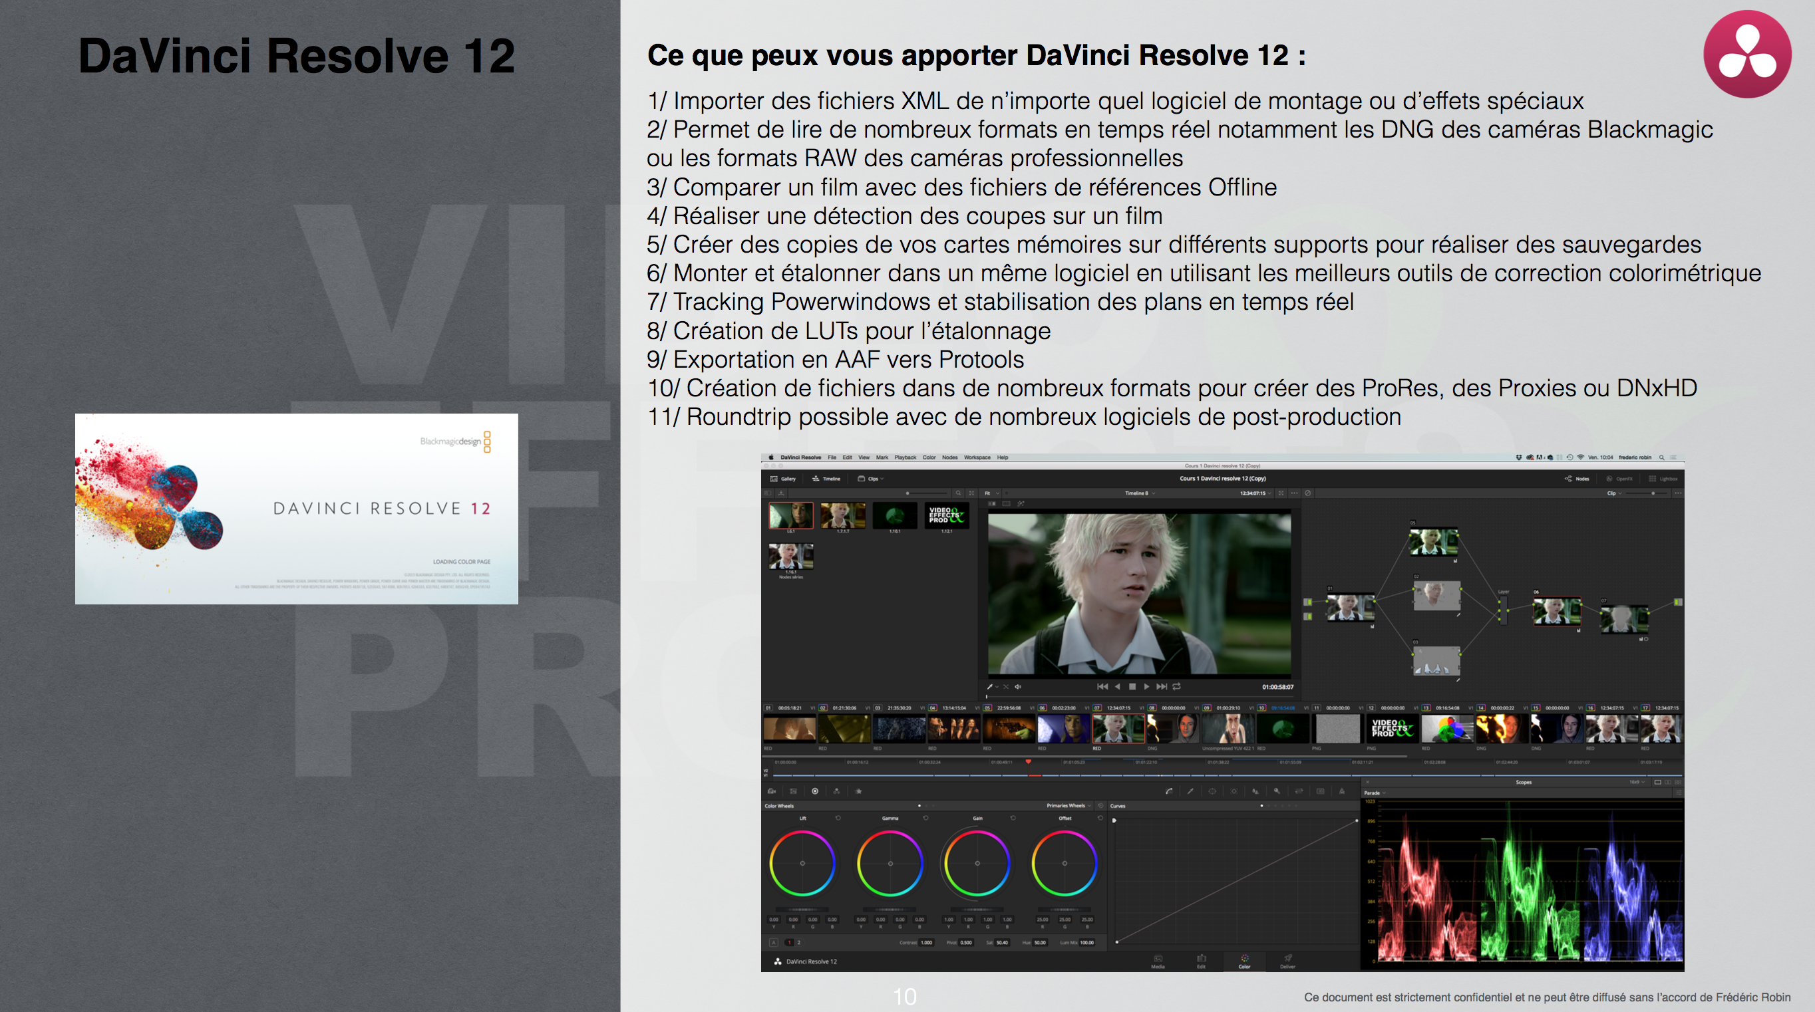Select the first clip thumbnail in the media pool

tap(790, 515)
